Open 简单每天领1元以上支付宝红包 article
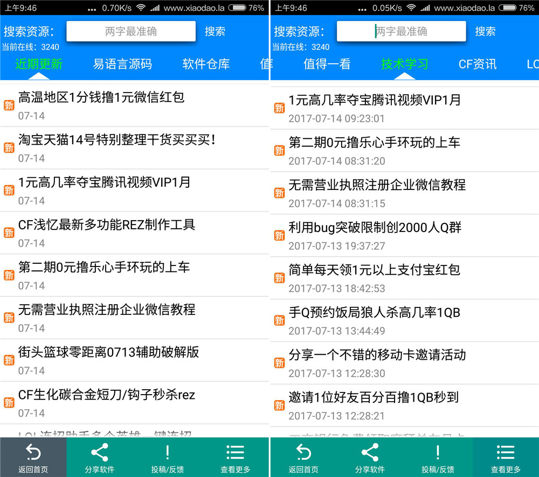This screenshot has height=477, width=539. pyautogui.click(x=405, y=278)
